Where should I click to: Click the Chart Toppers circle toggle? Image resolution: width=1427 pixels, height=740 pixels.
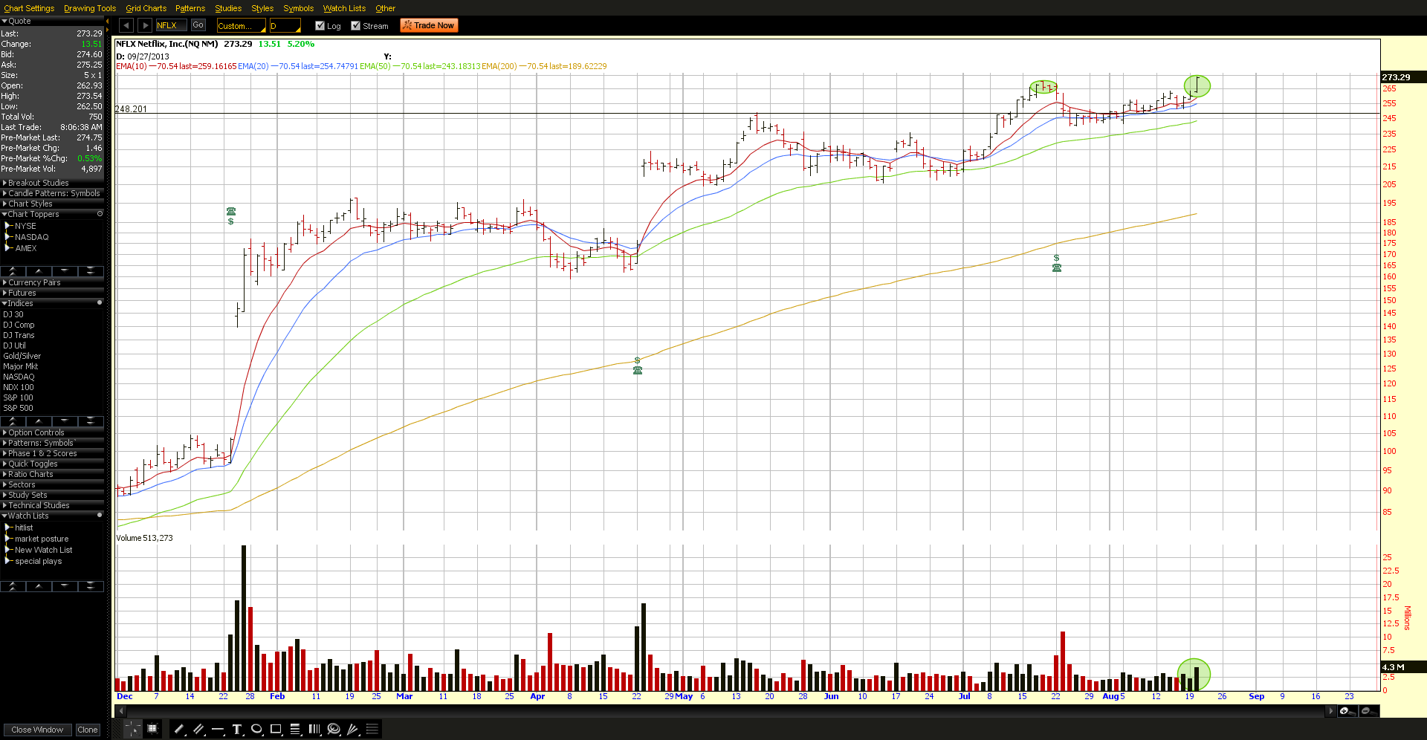pyautogui.click(x=100, y=214)
